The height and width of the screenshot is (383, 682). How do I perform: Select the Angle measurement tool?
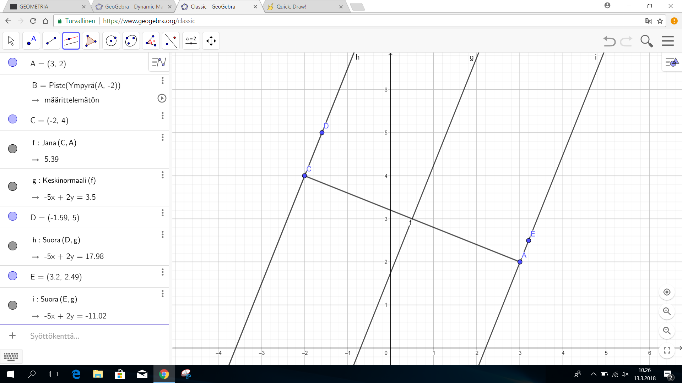(151, 41)
